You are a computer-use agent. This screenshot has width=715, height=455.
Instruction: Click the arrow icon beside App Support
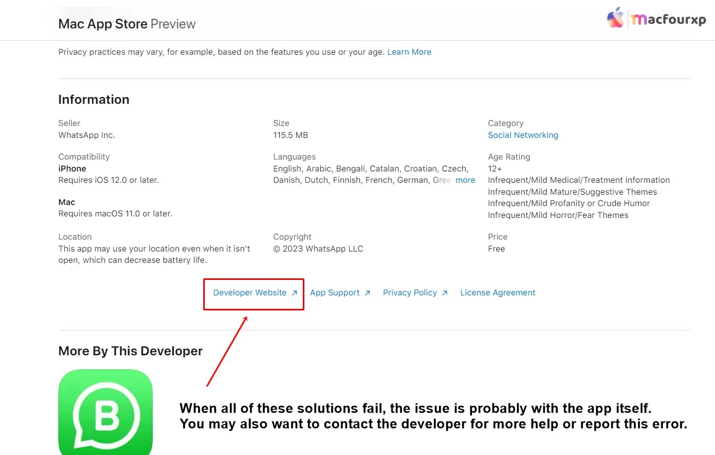coord(367,293)
